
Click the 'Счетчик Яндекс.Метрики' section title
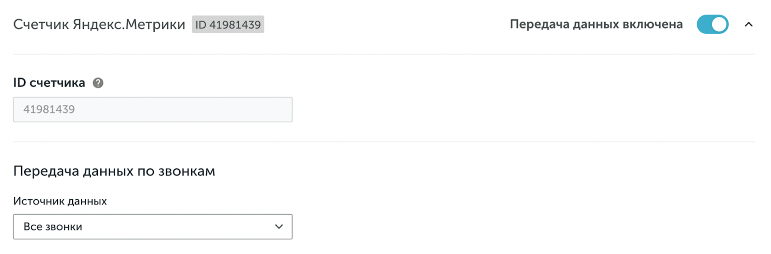coord(99,25)
